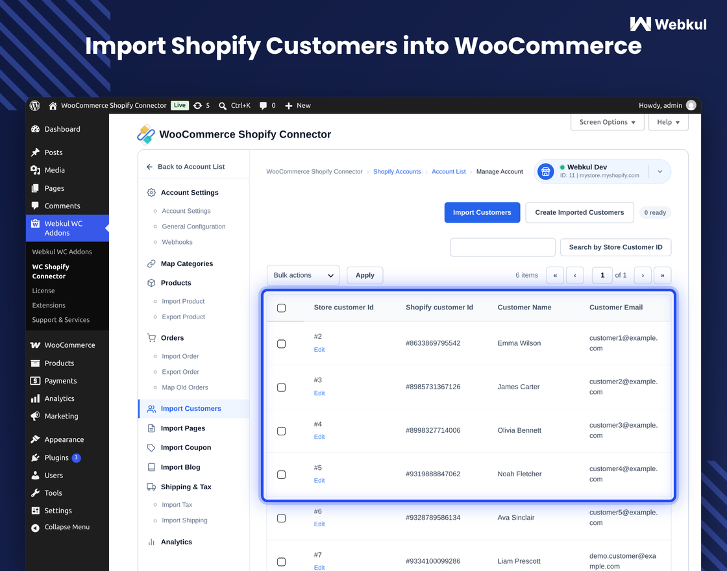This screenshot has height=571, width=727.
Task: Click the Payments dollar icon
Action: [35, 380]
